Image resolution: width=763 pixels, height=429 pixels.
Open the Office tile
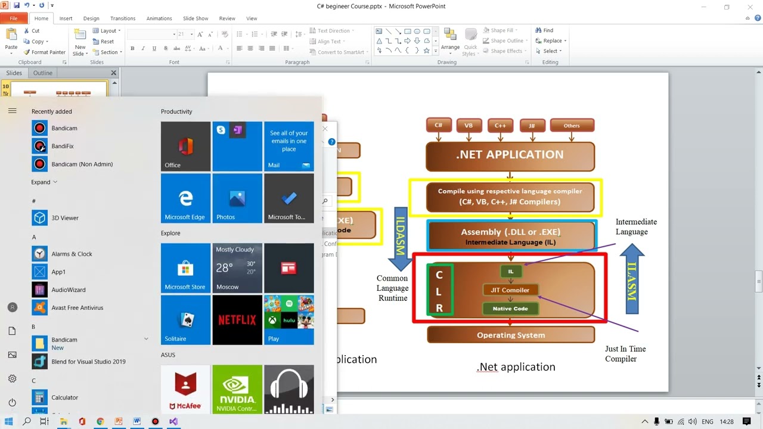coord(185,147)
